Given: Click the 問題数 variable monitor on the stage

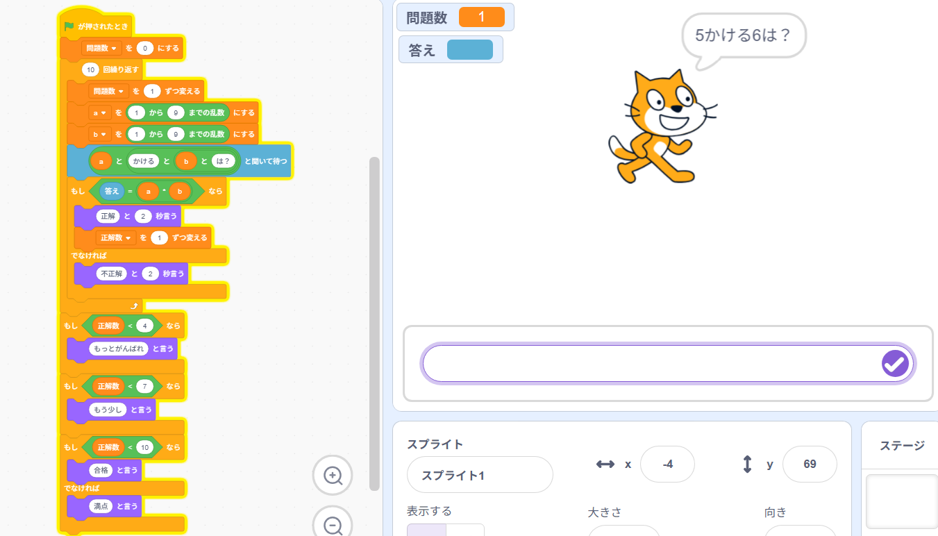Looking at the screenshot, I should click(x=455, y=17).
